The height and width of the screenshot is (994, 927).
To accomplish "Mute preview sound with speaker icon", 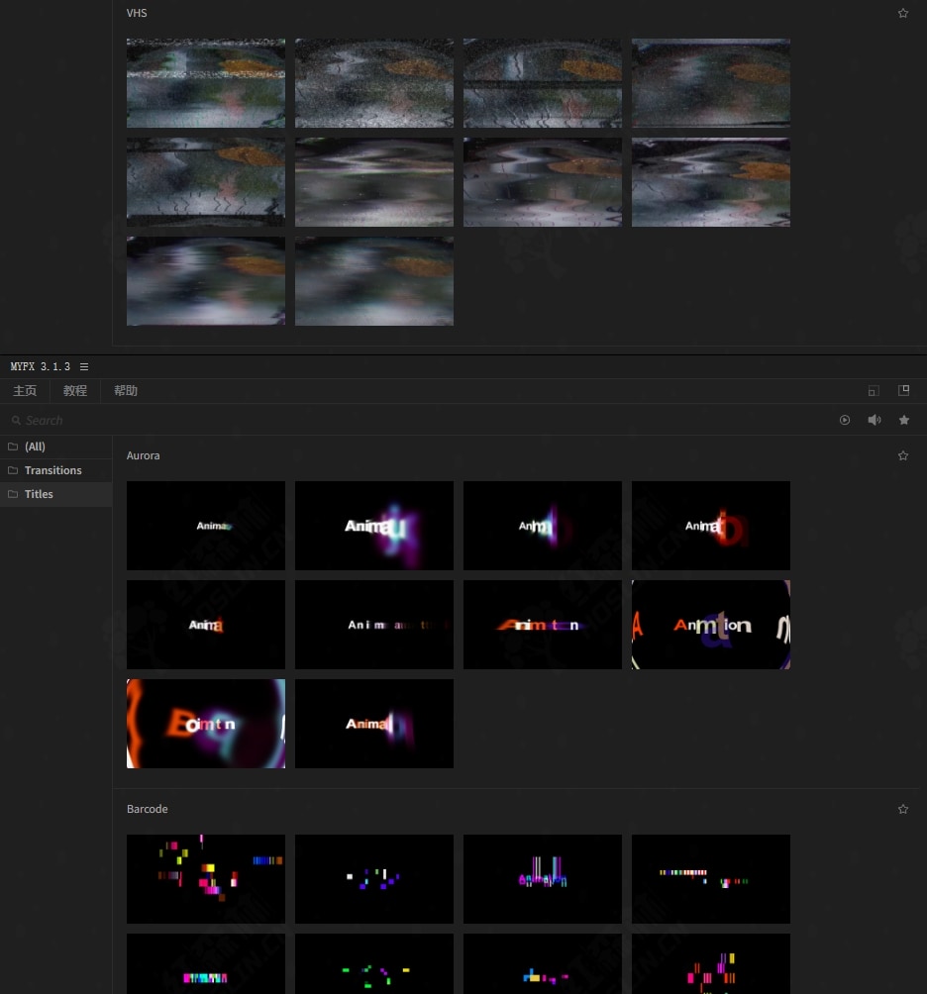I will tap(875, 420).
